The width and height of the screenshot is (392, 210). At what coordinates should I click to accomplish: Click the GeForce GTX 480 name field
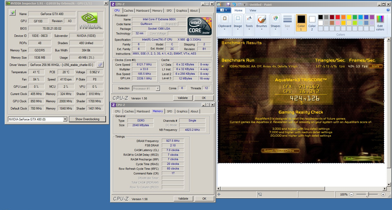[52, 14]
